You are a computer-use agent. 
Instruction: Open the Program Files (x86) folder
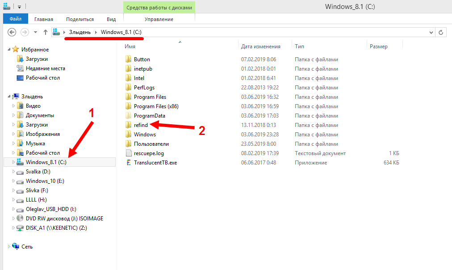click(155, 106)
